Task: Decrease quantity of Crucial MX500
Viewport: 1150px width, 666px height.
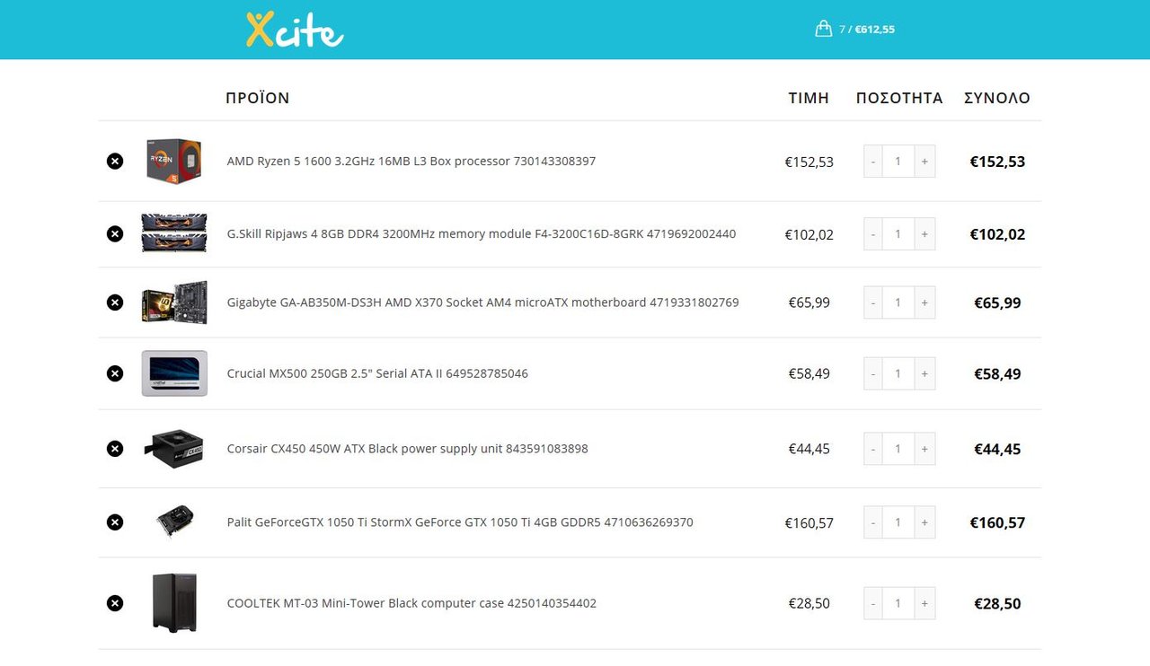Action: coord(873,373)
